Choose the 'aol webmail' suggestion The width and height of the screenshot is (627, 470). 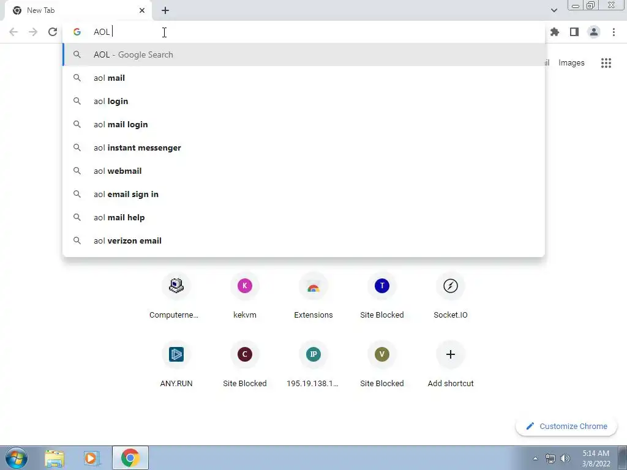pos(304,171)
